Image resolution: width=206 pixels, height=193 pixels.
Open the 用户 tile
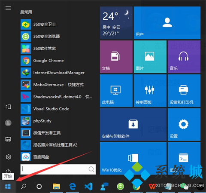[x=167, y=23]
